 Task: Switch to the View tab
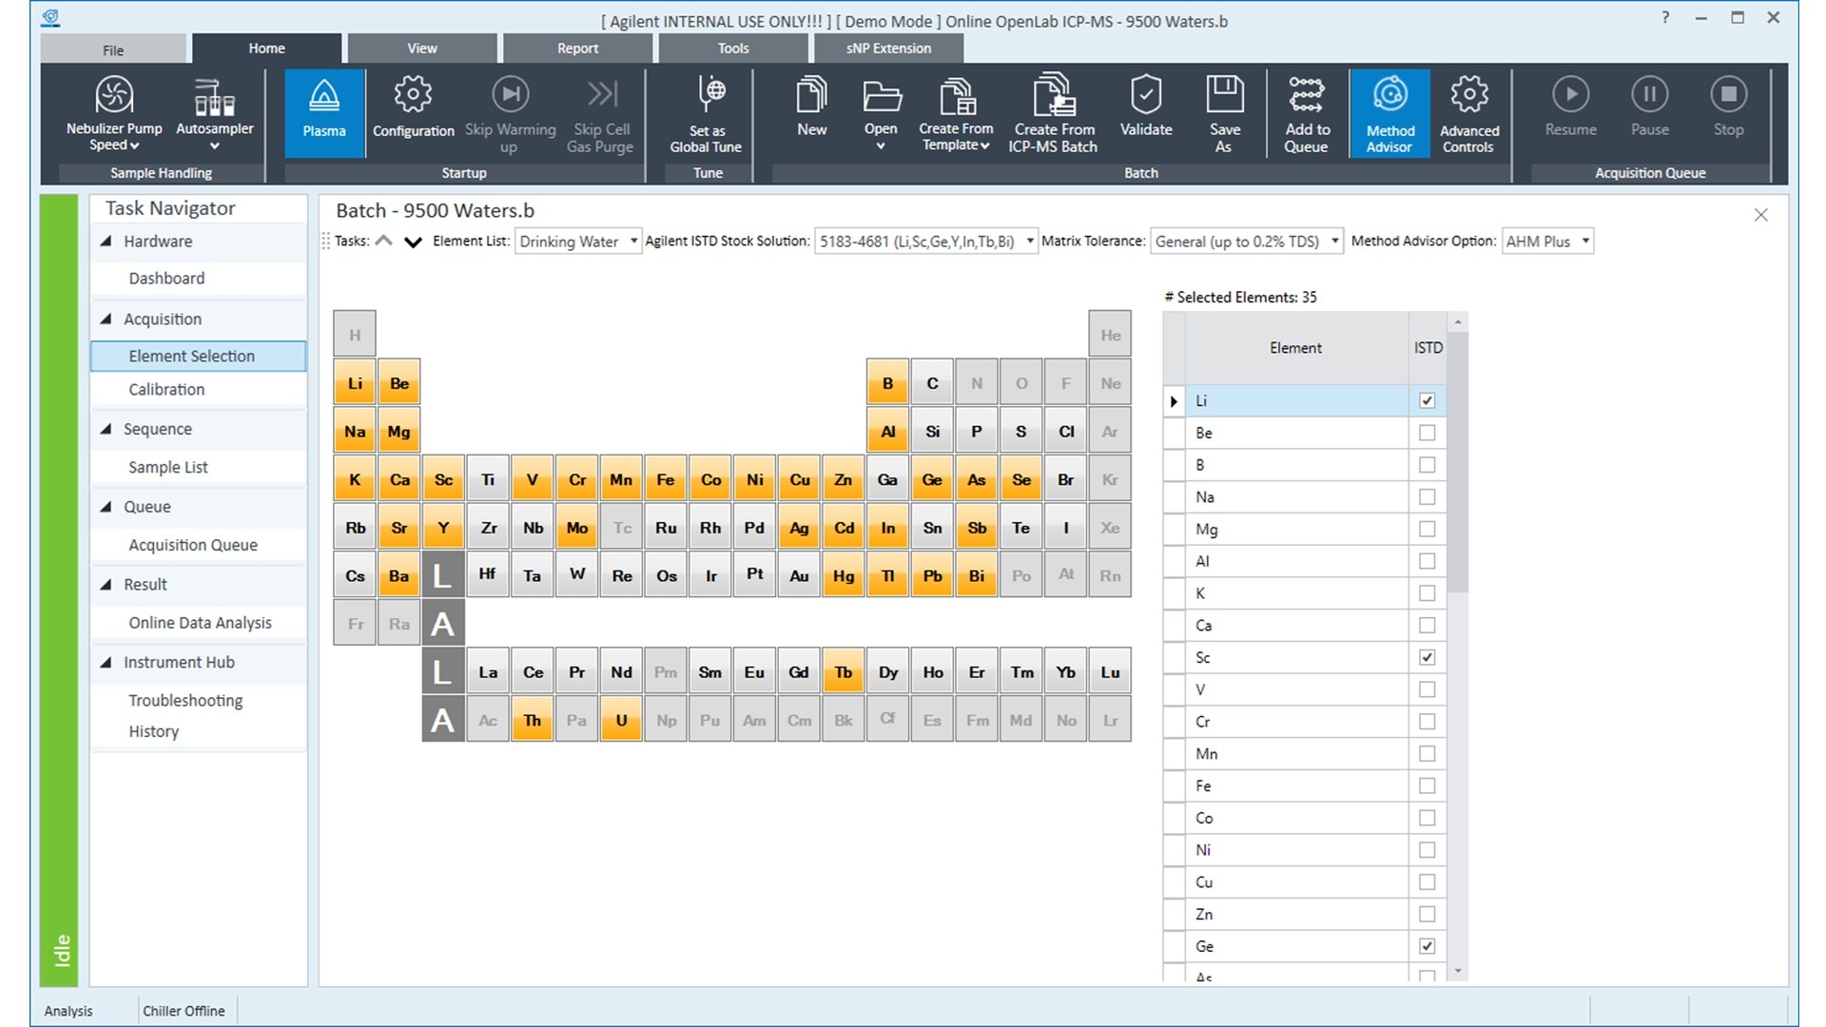coord(422,48)
